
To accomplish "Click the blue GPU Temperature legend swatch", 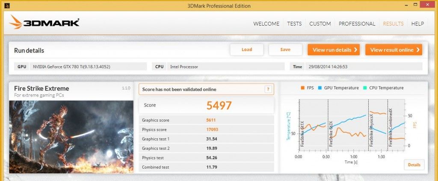I will pyautogui.click(x=320, y=88).
